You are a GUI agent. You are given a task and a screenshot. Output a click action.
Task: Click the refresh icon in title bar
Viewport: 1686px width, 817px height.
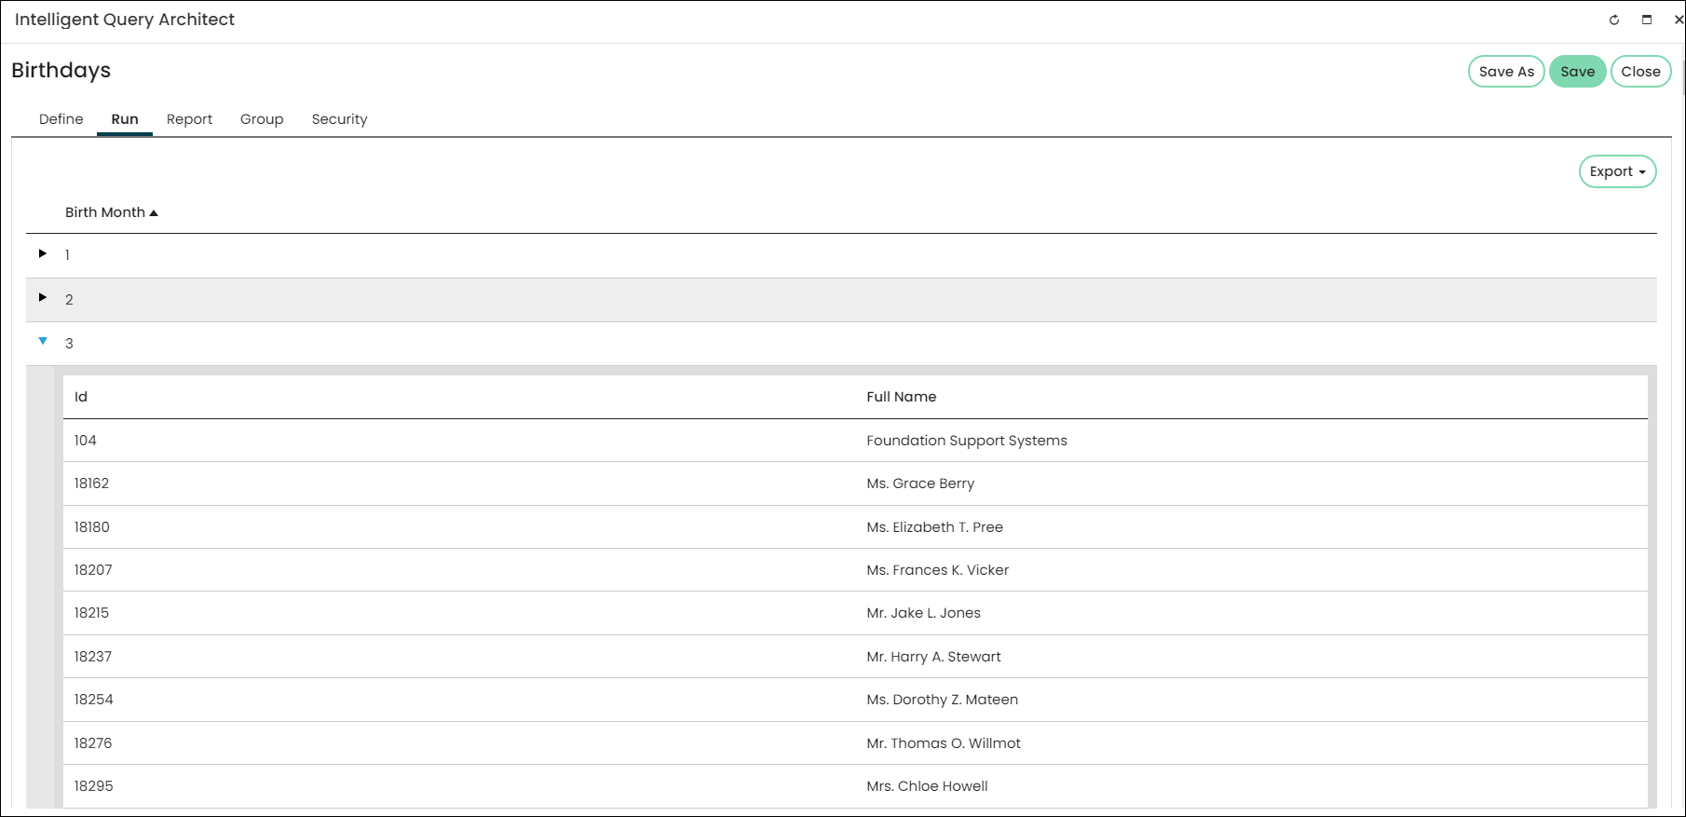[x=1614, y=20]
